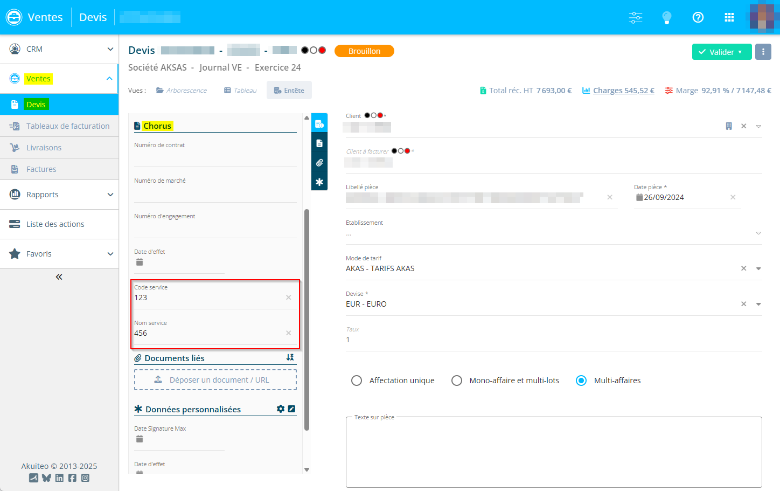Click the lightbulb tips icon in header
Screen dimensions: 780x491
click(x=667, y=18)
